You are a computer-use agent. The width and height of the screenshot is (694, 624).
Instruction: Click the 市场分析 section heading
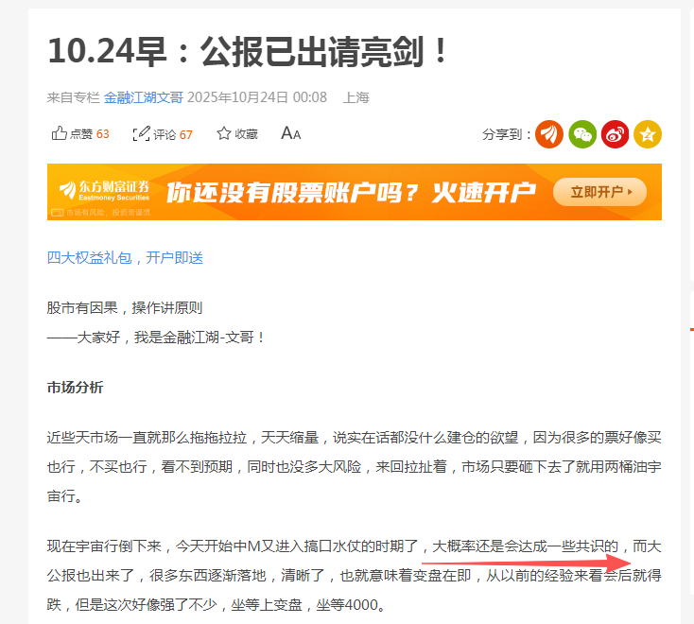tap(75, 388)
